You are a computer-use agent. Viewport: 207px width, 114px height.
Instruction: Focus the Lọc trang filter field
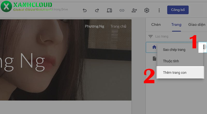(171, 36)
